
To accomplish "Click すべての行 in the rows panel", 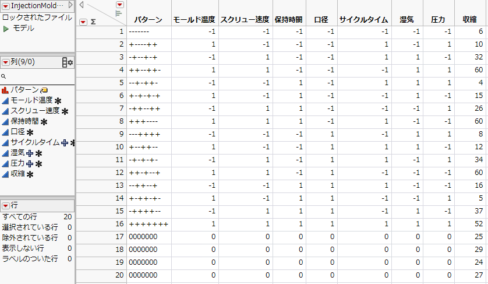I will click(x=20, y=217).
